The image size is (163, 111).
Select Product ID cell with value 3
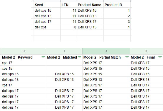(117, 22)
